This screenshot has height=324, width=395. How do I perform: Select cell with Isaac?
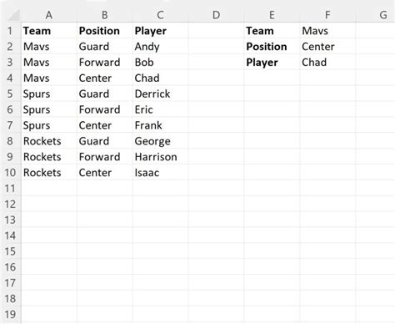click(161, 173)
